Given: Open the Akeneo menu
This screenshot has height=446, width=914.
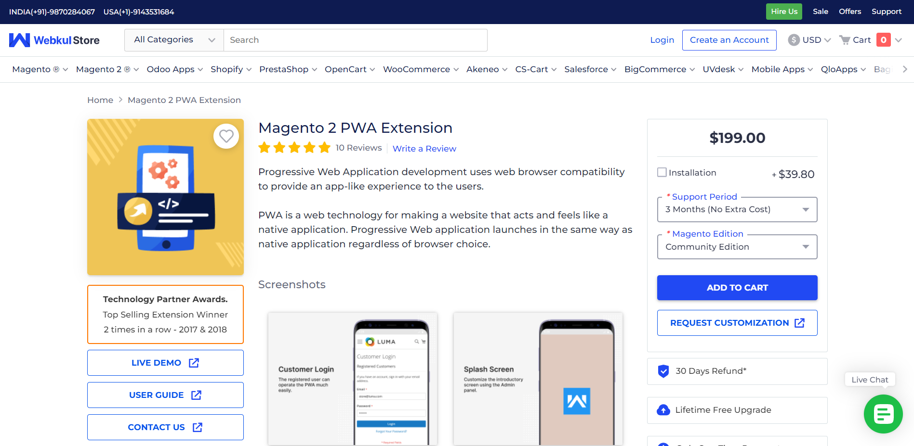Looking at the screenshot, I should [x=487, y=69].
